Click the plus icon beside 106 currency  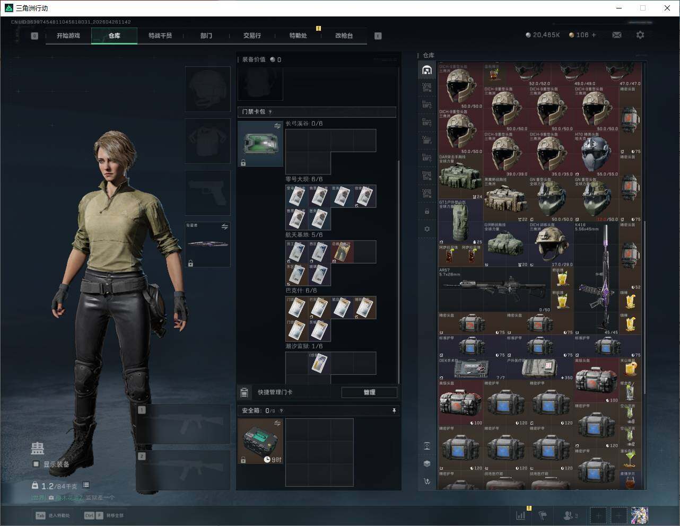(594, 35)
